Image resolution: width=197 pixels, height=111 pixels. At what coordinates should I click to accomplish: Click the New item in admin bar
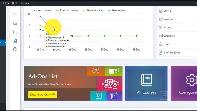coord(25,3)
